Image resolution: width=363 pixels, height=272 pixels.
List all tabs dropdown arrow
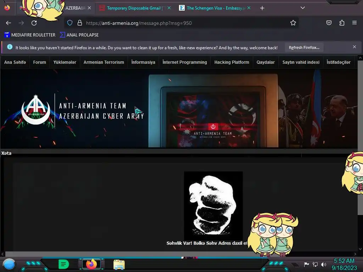[303, 8]
